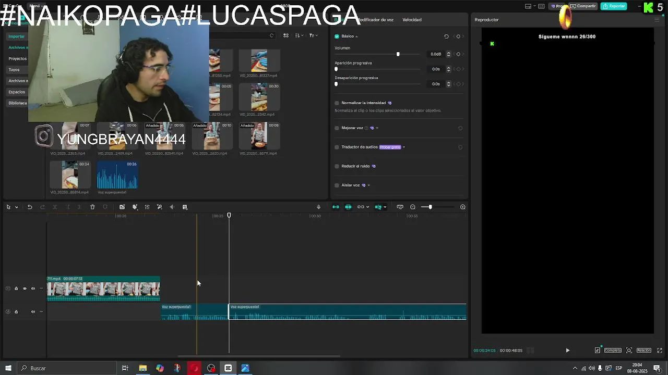Click the timeline cover preview icon
Image resolution: width=668 pixels, height=375 pixels.
[400, 207]
